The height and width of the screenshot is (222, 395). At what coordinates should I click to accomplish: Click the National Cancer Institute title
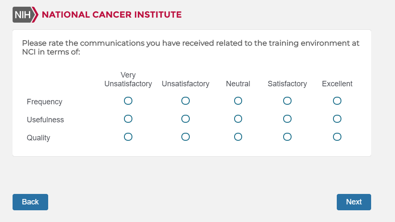111,15
